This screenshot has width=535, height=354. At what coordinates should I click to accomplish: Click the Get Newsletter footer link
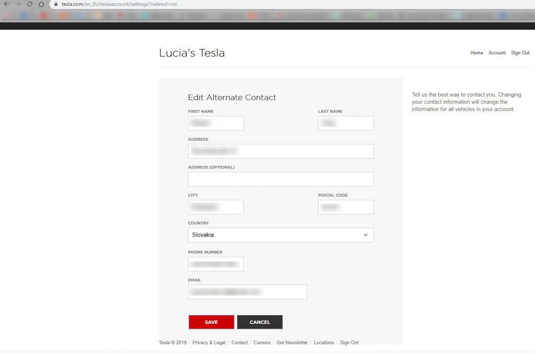coord(292,343)
